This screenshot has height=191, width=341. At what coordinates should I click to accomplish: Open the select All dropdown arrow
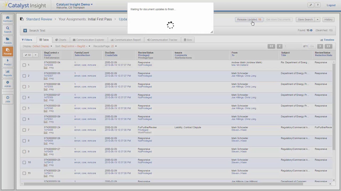pyautogui.click(x=35, y=55)
